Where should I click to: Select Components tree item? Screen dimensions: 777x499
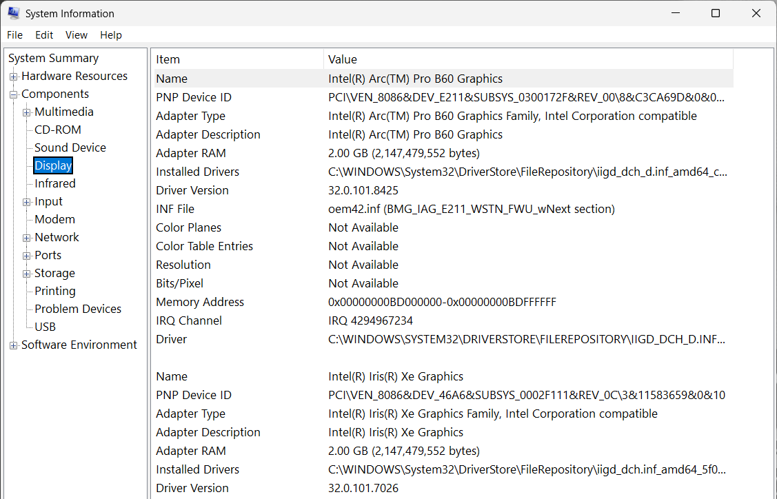pyautogui.click(x=55, y=94)
